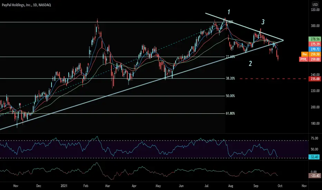Click the 300.00 price axis label
This screenshot has width=322, height=190.
pyautogui.click(x=315, y=26)
